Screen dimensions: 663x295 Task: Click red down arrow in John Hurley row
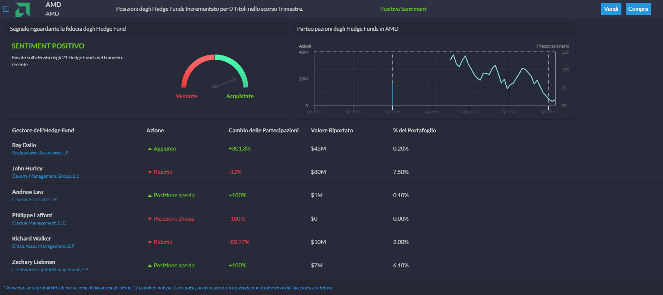tap(150, 172)
